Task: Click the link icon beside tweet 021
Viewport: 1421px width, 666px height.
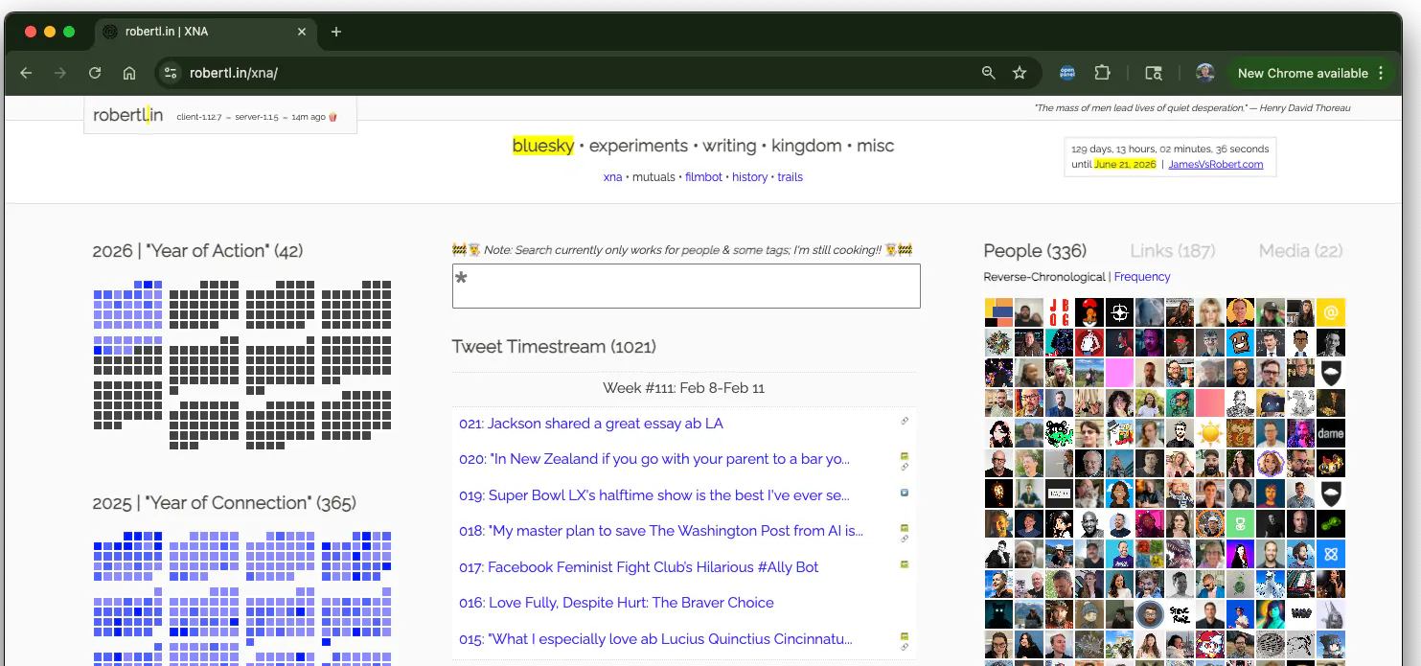Action: [x=905, y=421]
